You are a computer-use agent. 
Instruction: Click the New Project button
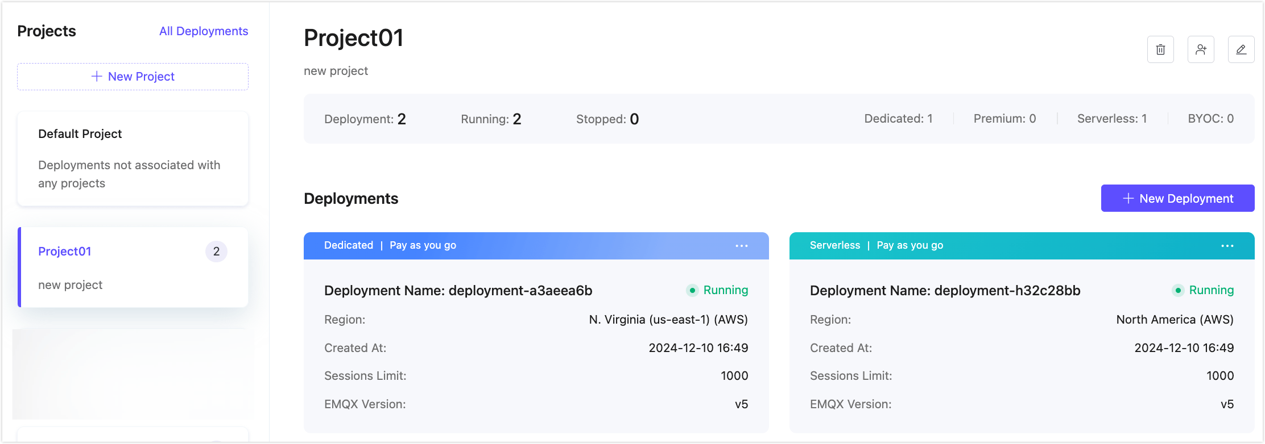tap(133, 77)
